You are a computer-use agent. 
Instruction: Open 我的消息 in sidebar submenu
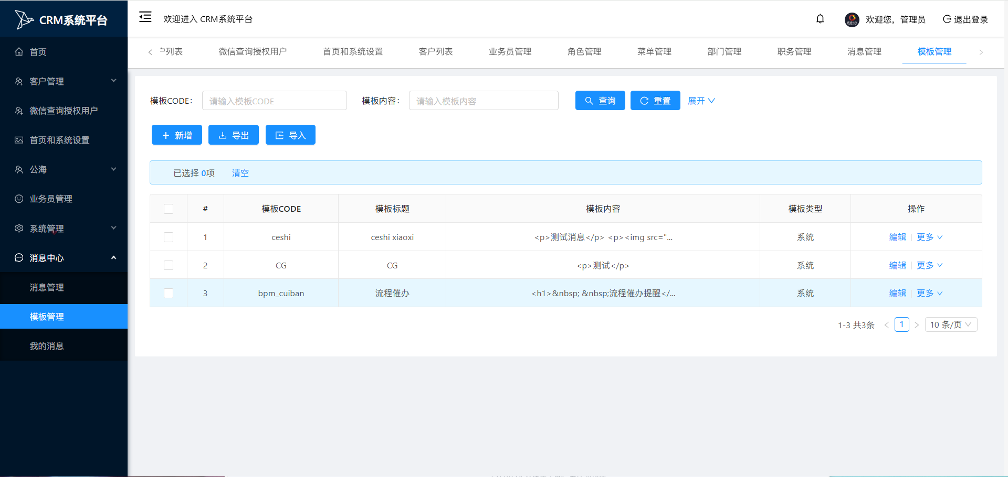[64, 346]
